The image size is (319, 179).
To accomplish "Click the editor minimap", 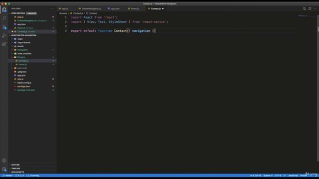I will pyautogui.click(x=307, y=16).
